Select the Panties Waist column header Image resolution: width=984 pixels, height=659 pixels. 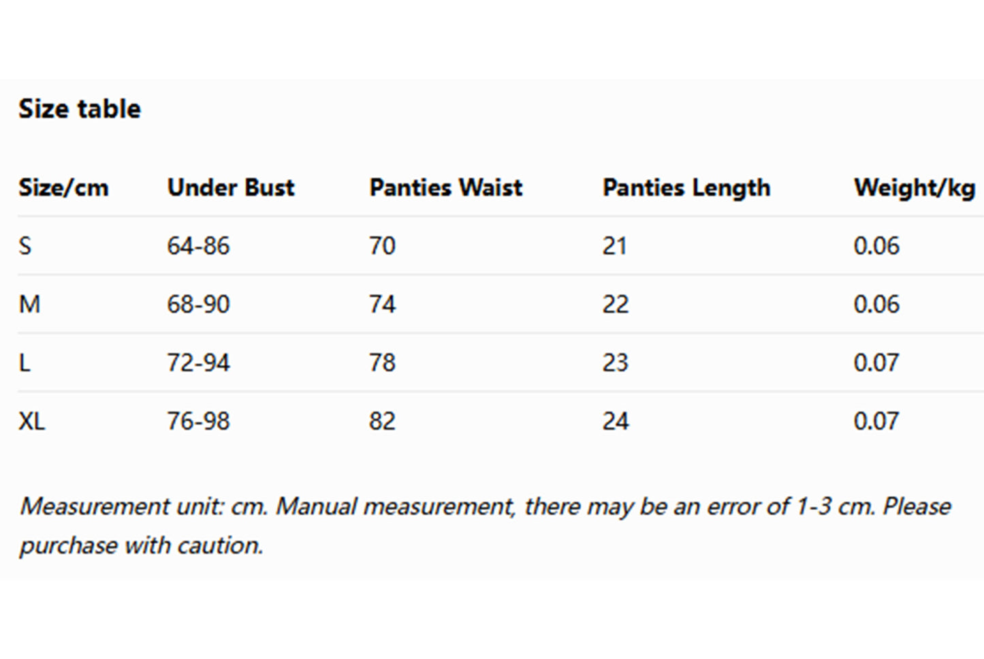click(446, 187)
